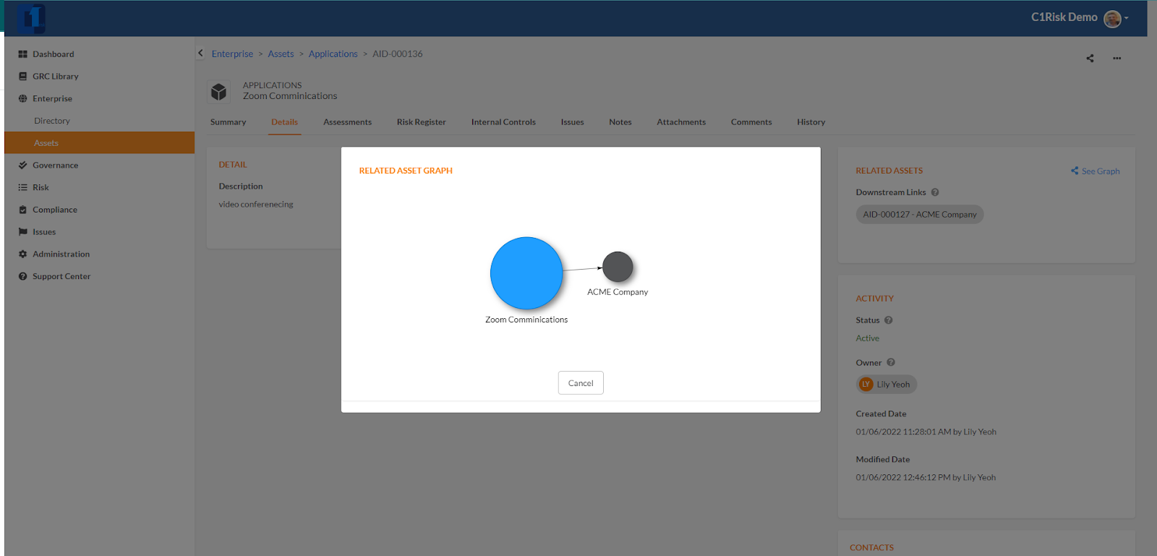This screenshot has height=556, width=1157.
Task: Click the Lily Yeoh owner chip
Action: pyautogui.click(x=887, y=385)
